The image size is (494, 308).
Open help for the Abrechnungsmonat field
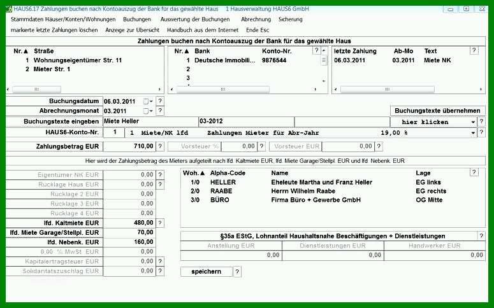click(160, 111)
